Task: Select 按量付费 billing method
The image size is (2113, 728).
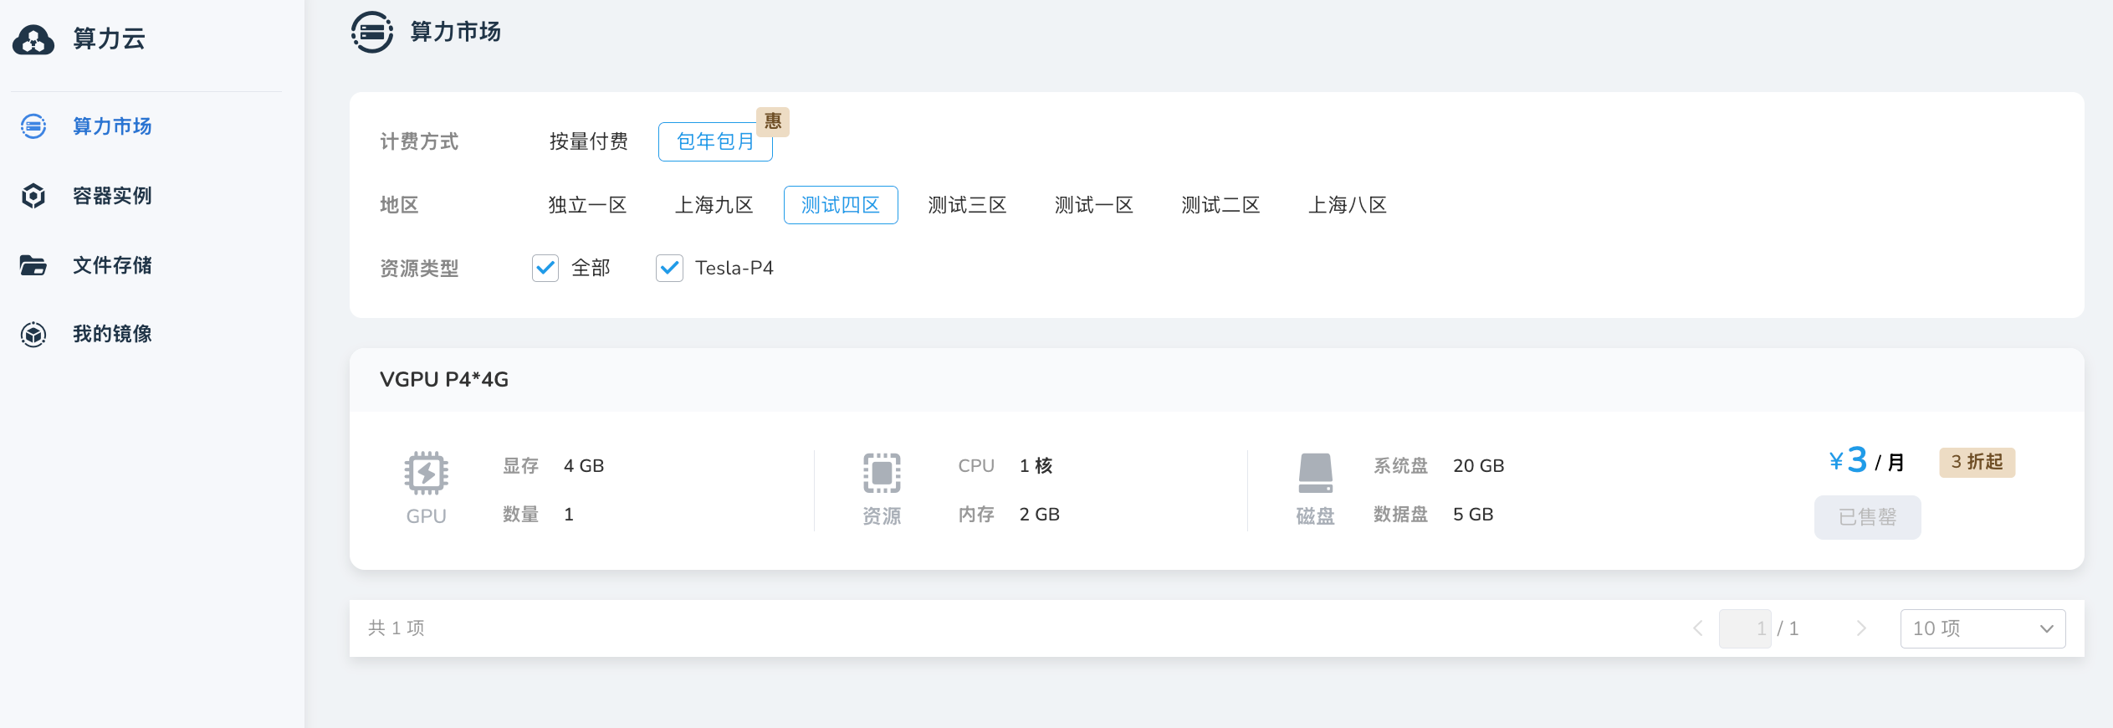Action: tap(588, 141)
